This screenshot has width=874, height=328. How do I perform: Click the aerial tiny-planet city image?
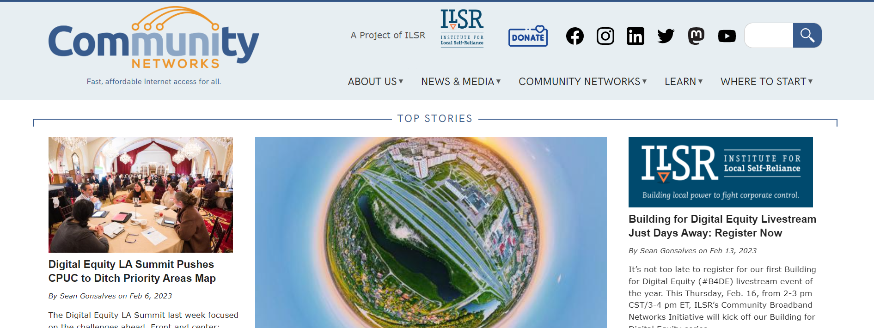[431, 232]
